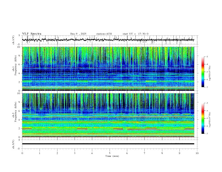This screenshot has width=222, height=172.
Task: Click the Time (min) axis label
Action: point(112,156)
